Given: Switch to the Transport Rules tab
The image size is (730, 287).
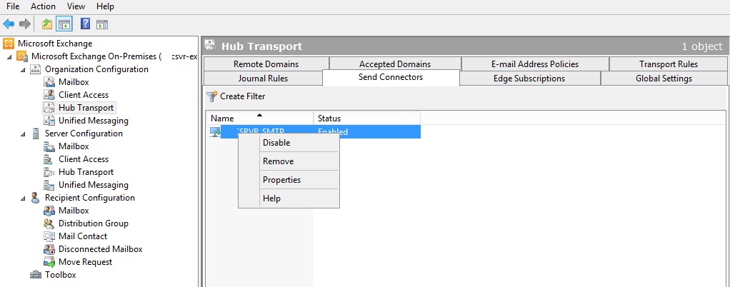Looking at the screenshot, I should [668, 64].
